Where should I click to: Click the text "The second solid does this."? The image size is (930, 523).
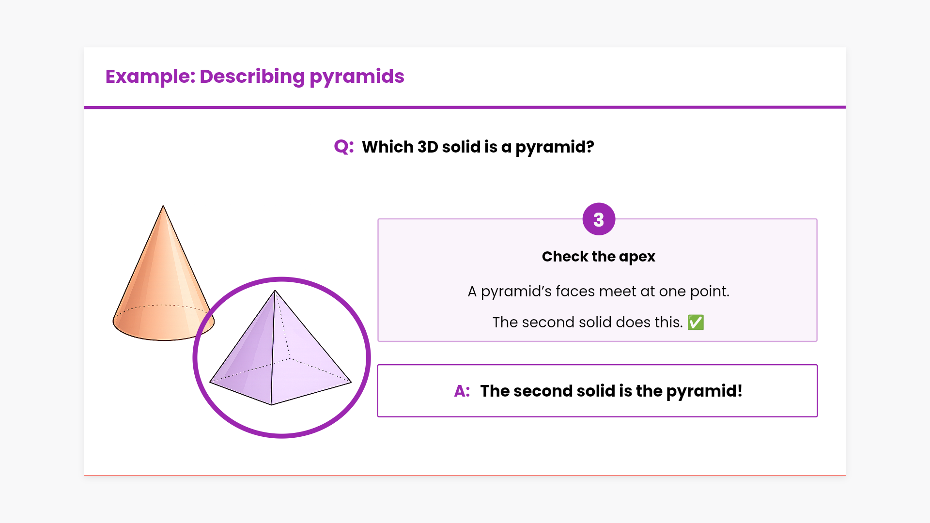tap(587, 323)
